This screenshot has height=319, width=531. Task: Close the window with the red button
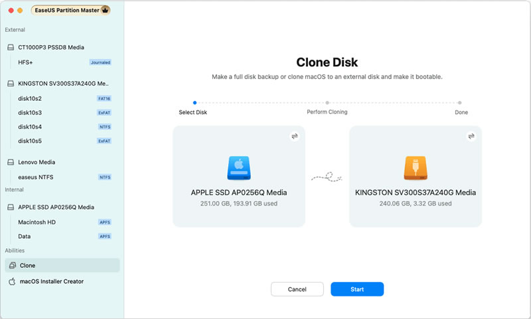tap(11, 11)
